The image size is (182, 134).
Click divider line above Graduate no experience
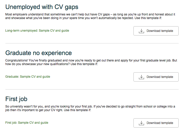(92, 43)
